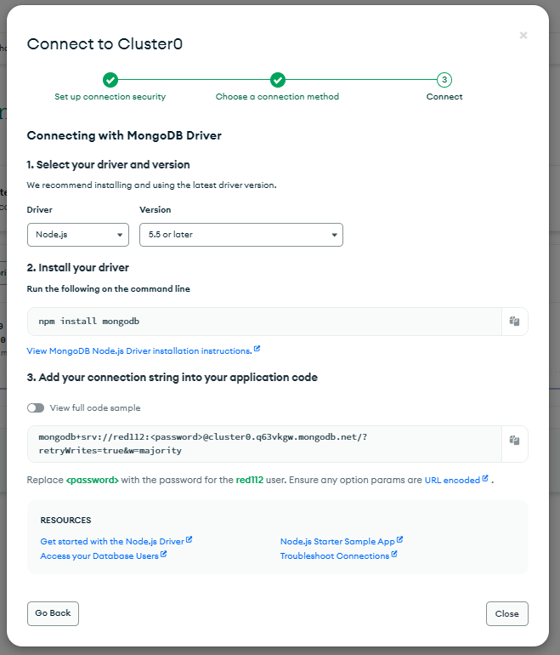Click the Connect to Cluster0 title
This screenshot has width=560, height=655.
click(105, 44)
